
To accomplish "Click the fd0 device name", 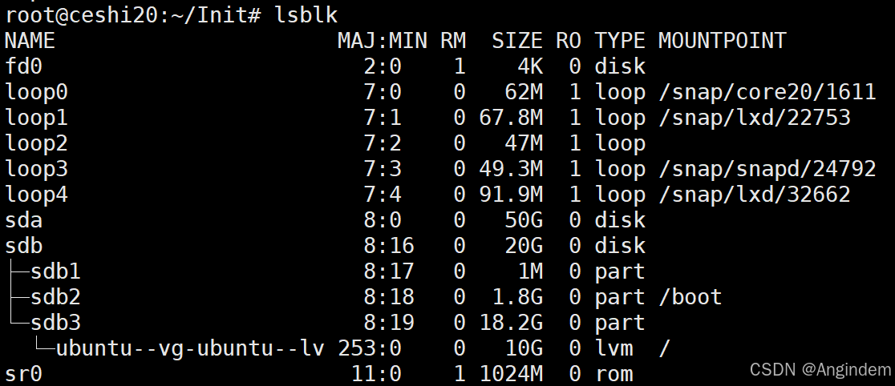I will pos(23,66).
